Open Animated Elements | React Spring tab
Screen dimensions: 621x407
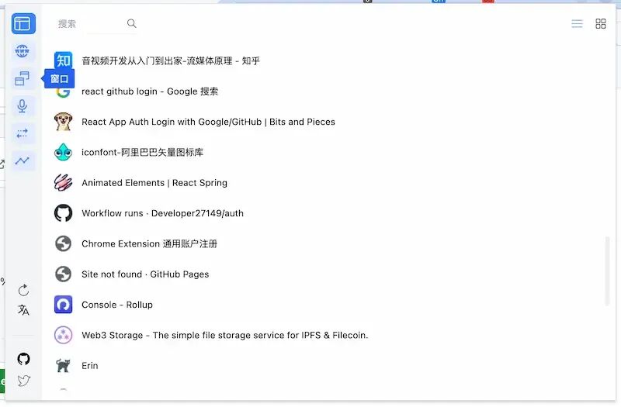pos(154,183)
